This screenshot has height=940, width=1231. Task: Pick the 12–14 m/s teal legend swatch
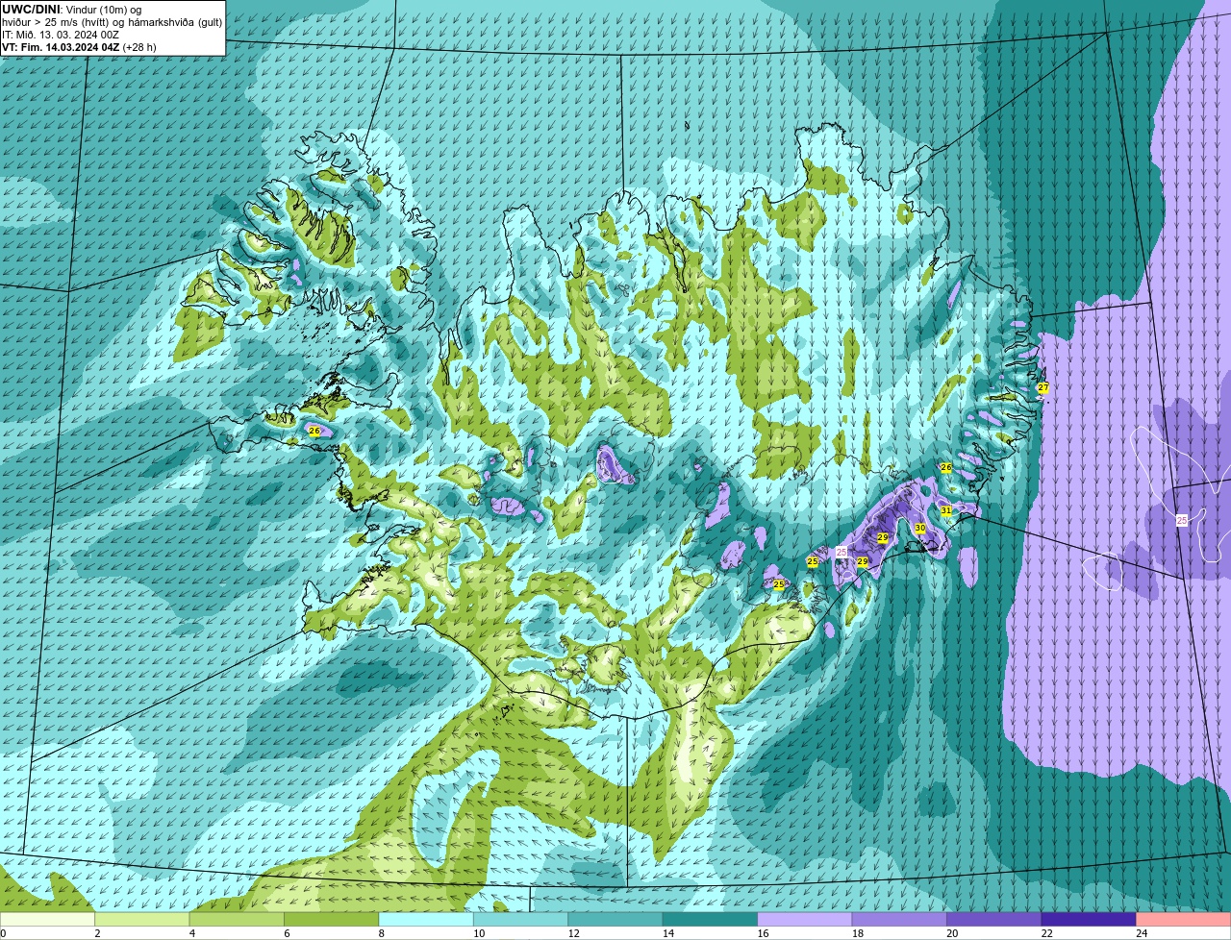point(615,919)
